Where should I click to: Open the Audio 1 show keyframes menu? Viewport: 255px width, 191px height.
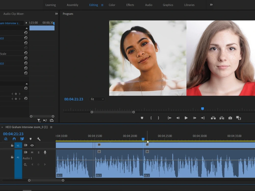tap(25, 165)
